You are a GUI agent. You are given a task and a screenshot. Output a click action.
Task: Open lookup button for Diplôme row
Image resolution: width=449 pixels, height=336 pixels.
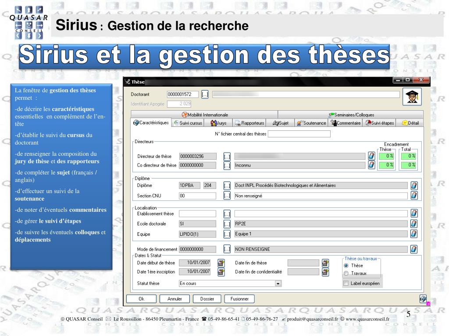tap(227, 185)
